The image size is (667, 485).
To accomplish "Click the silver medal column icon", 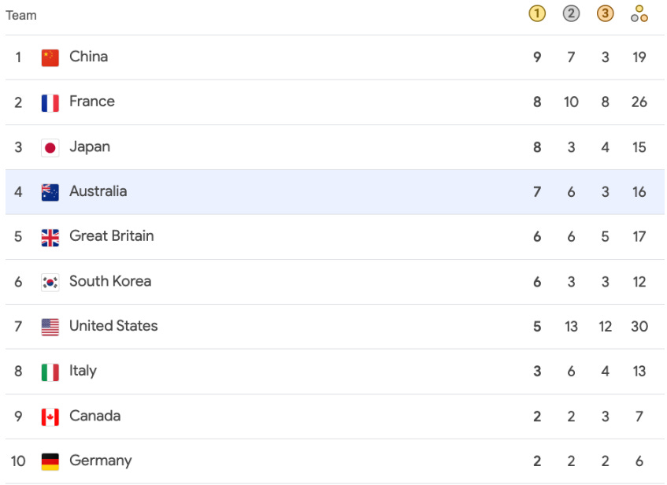I will click(571, 13).
